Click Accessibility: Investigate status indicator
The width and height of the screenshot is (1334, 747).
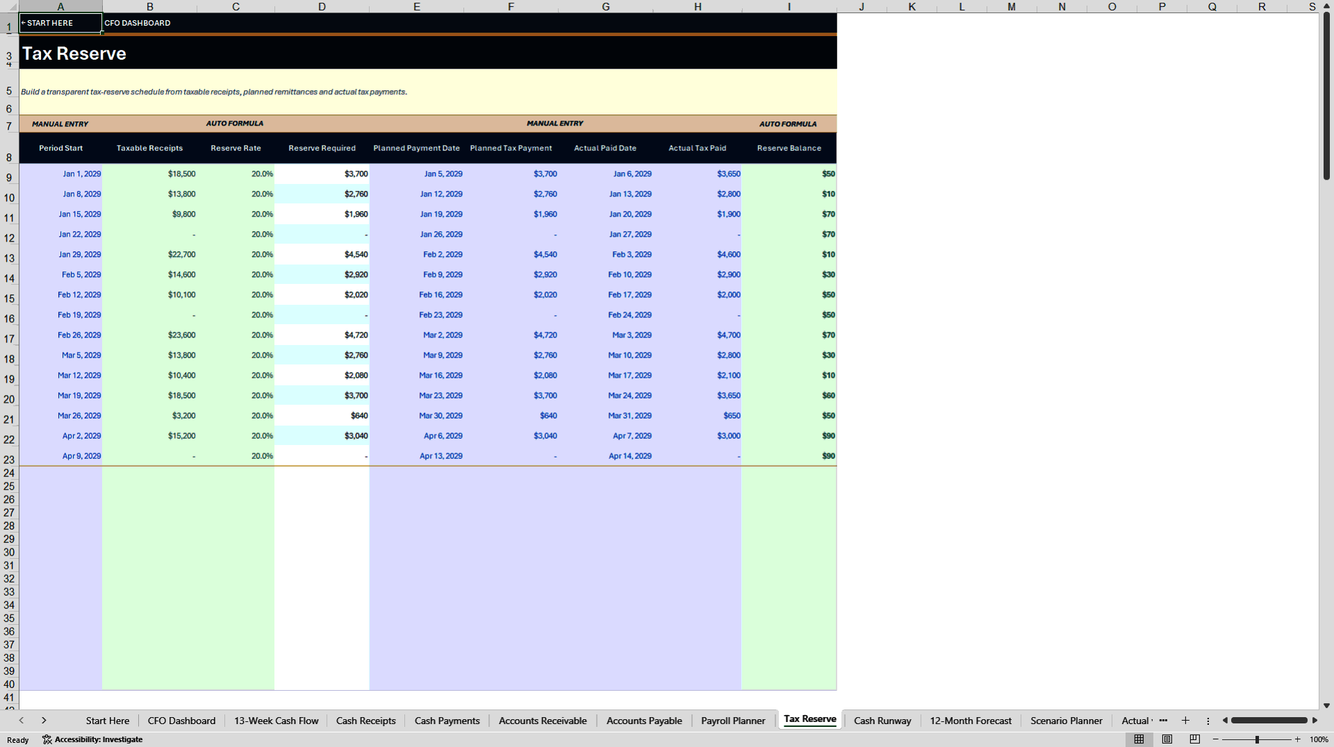[92, 739]
